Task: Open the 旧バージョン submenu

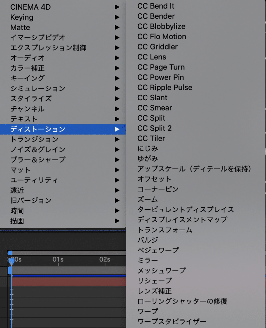Action: (63, 200)
